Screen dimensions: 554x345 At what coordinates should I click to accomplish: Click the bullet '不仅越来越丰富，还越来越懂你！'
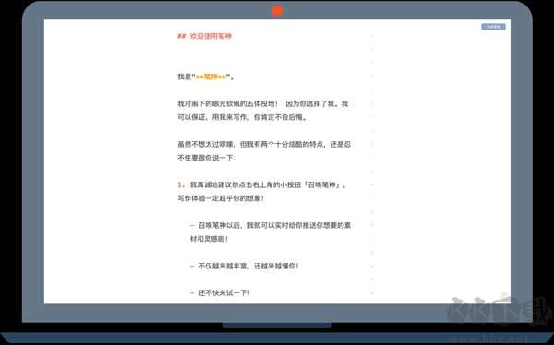point(244,266)
